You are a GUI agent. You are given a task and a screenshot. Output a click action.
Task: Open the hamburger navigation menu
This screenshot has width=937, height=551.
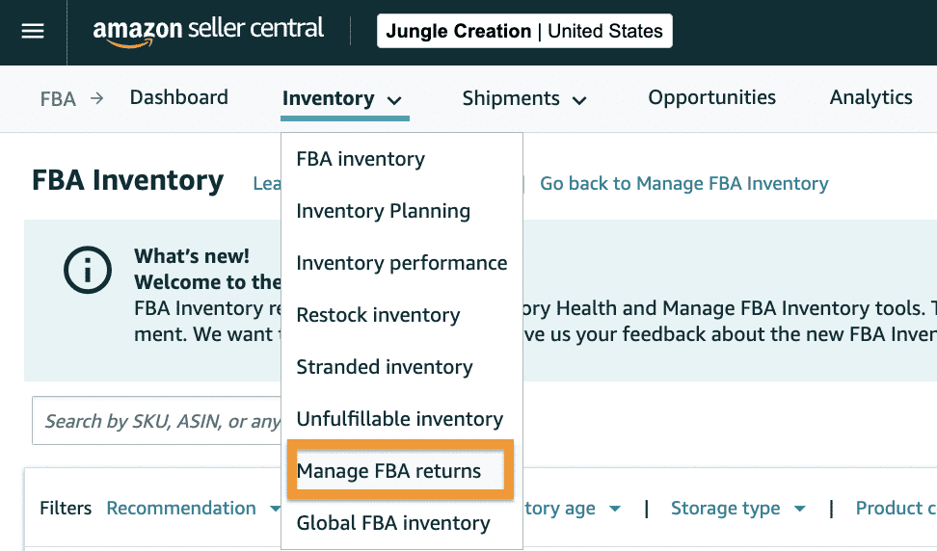(33, 31)
